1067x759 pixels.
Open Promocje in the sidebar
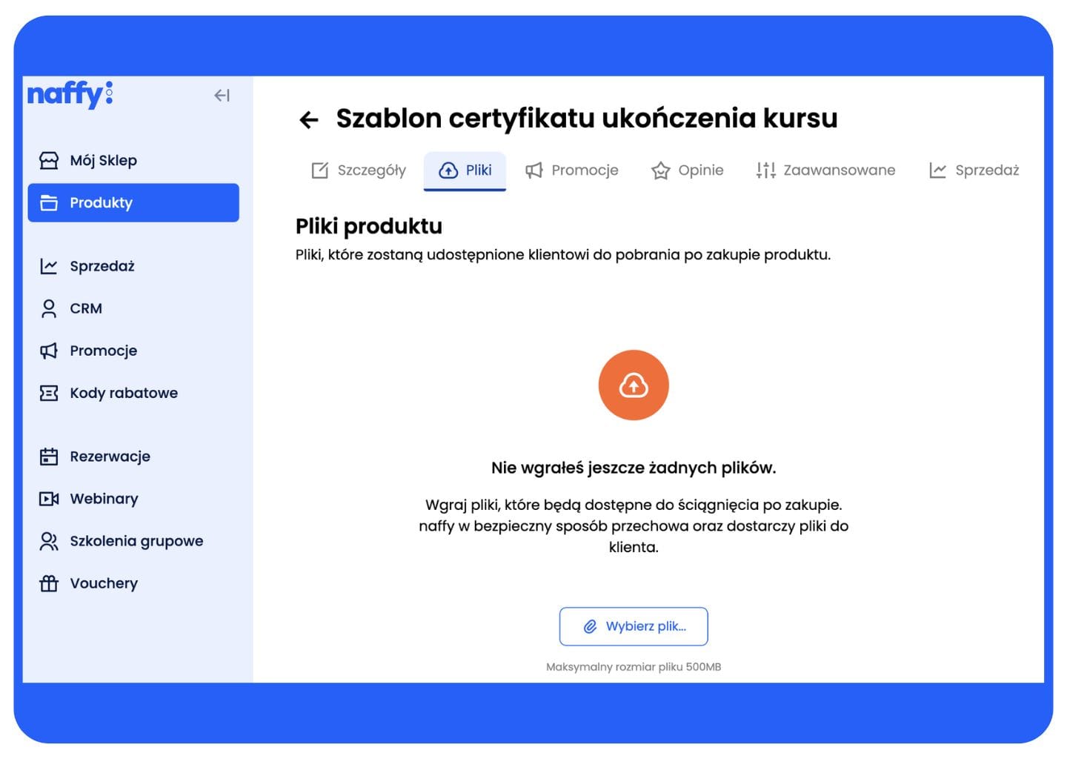click(133, 351)
